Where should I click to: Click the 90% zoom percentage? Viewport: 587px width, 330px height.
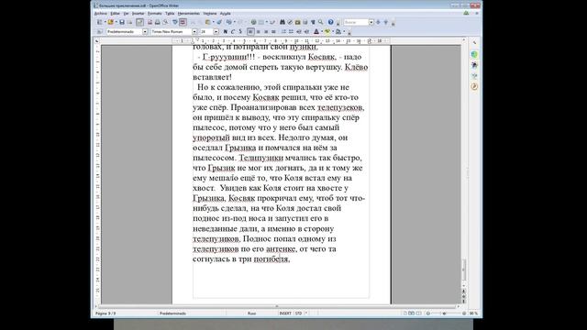[x=473, y=313]
